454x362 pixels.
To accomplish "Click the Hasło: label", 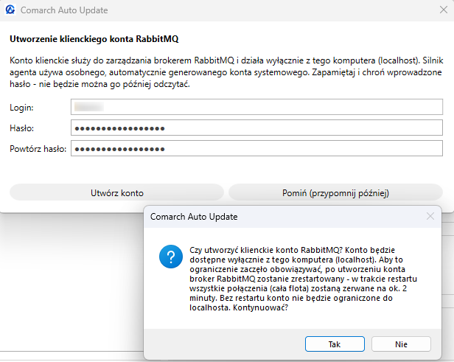I will (x=21, y=128).
